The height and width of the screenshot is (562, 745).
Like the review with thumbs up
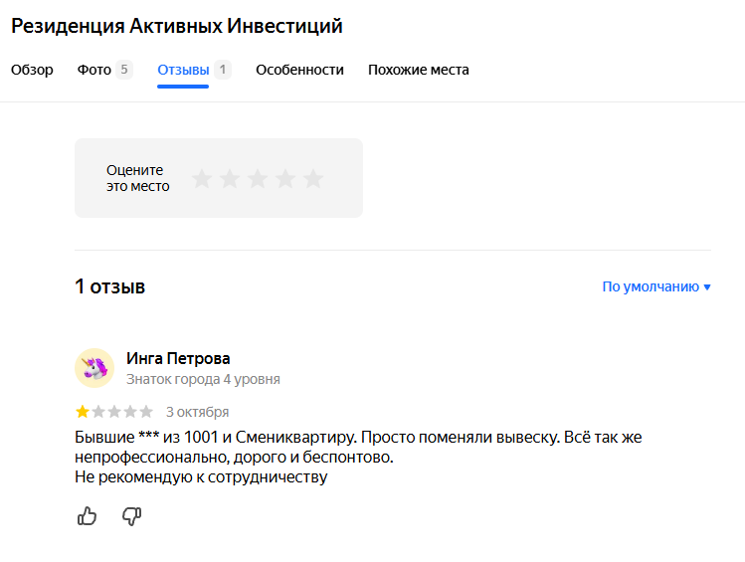[88, 516]
